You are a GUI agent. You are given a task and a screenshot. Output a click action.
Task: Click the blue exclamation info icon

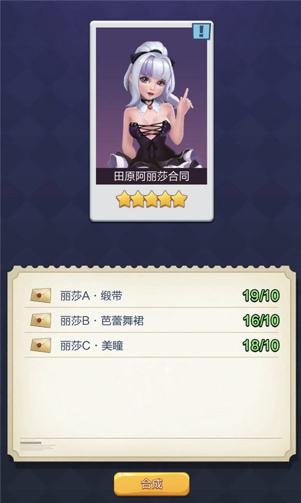[x=201, y=32]
